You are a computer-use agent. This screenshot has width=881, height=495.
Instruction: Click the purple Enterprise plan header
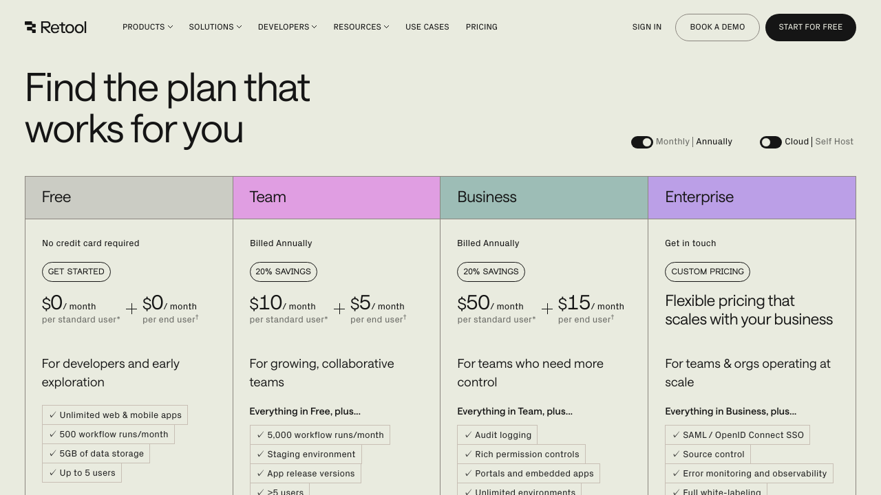752,197
